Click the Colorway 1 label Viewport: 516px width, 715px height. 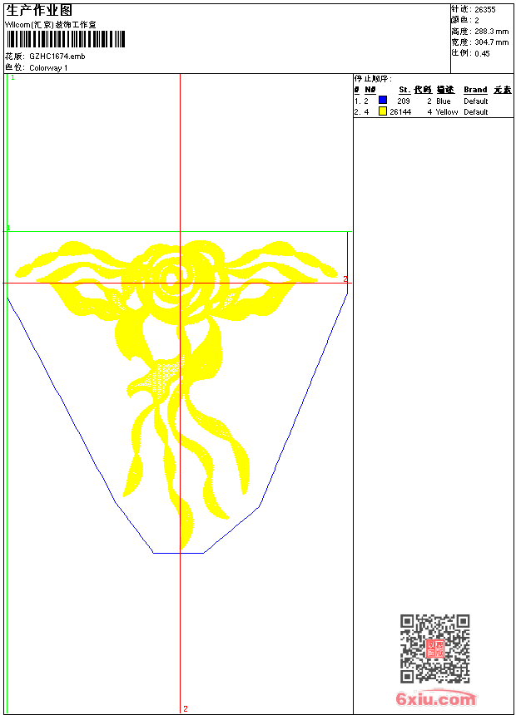point(48,68)
